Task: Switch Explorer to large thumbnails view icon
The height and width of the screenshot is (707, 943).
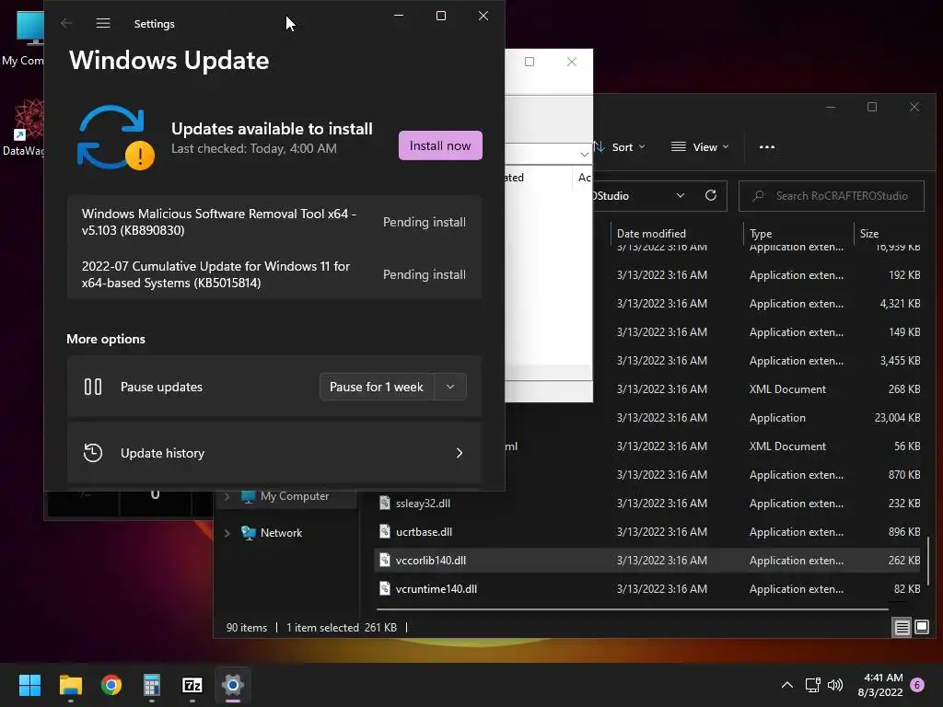Action: pyautogui.click(x=921, y=628)
